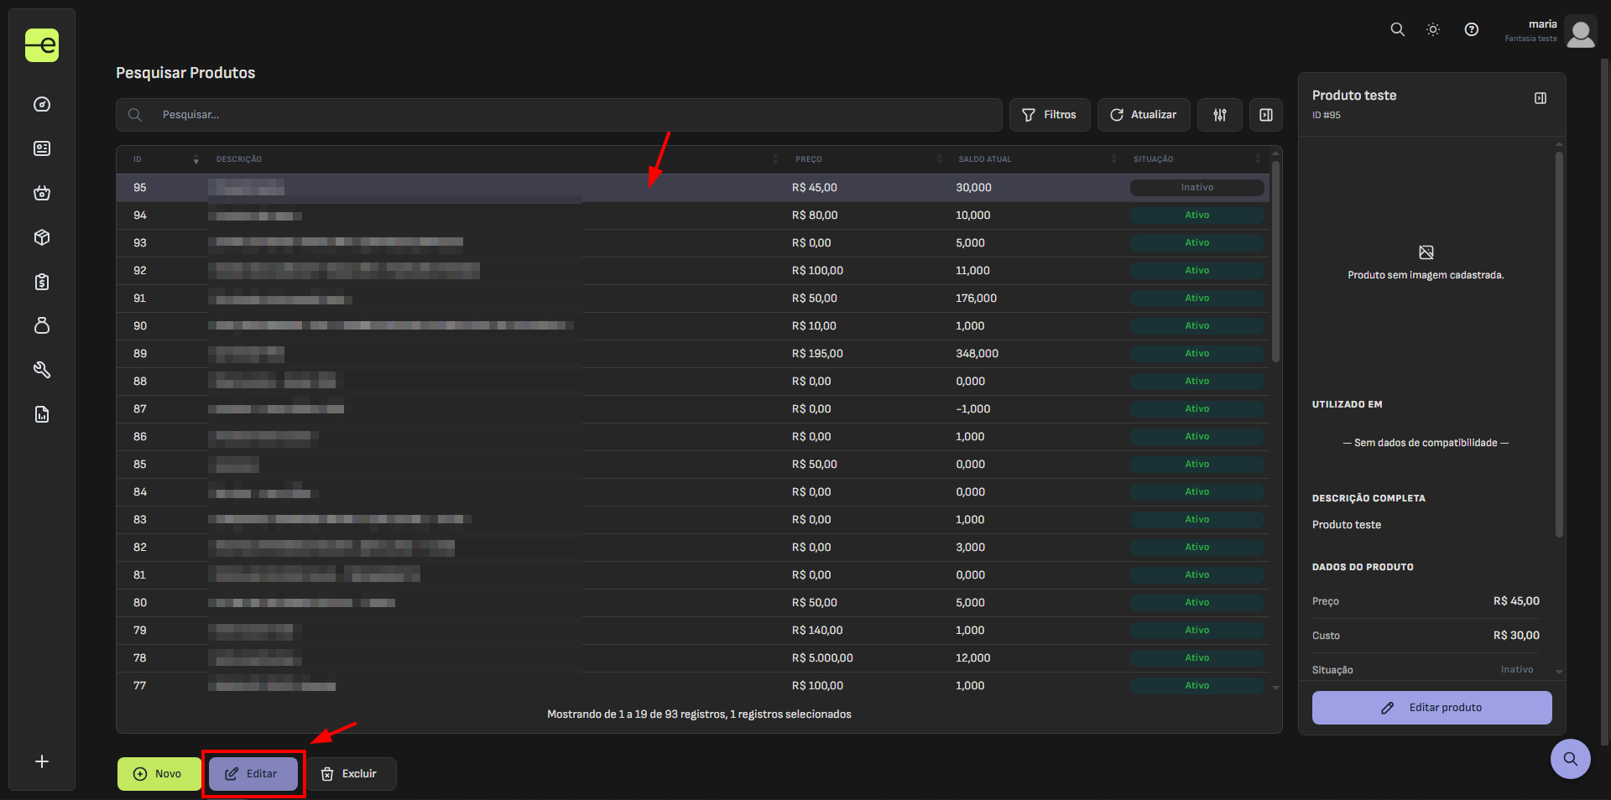This screenshot has width=1611, height=800.
Task: Click the Atualizar refresh button
Action: (x=1144, y=115)
